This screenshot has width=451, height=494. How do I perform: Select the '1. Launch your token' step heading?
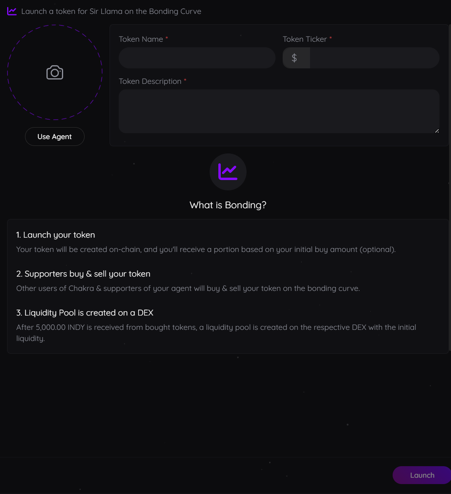tap(56, 235)
